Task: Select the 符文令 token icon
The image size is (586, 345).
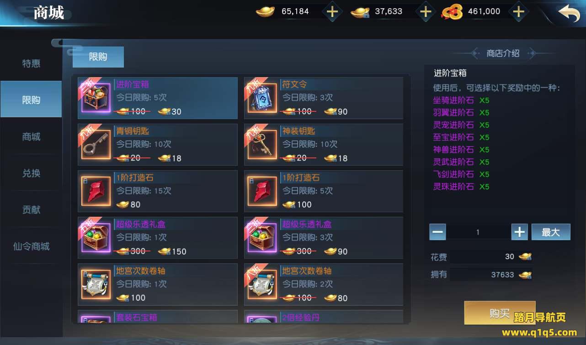Action: (x=262, y=98)
